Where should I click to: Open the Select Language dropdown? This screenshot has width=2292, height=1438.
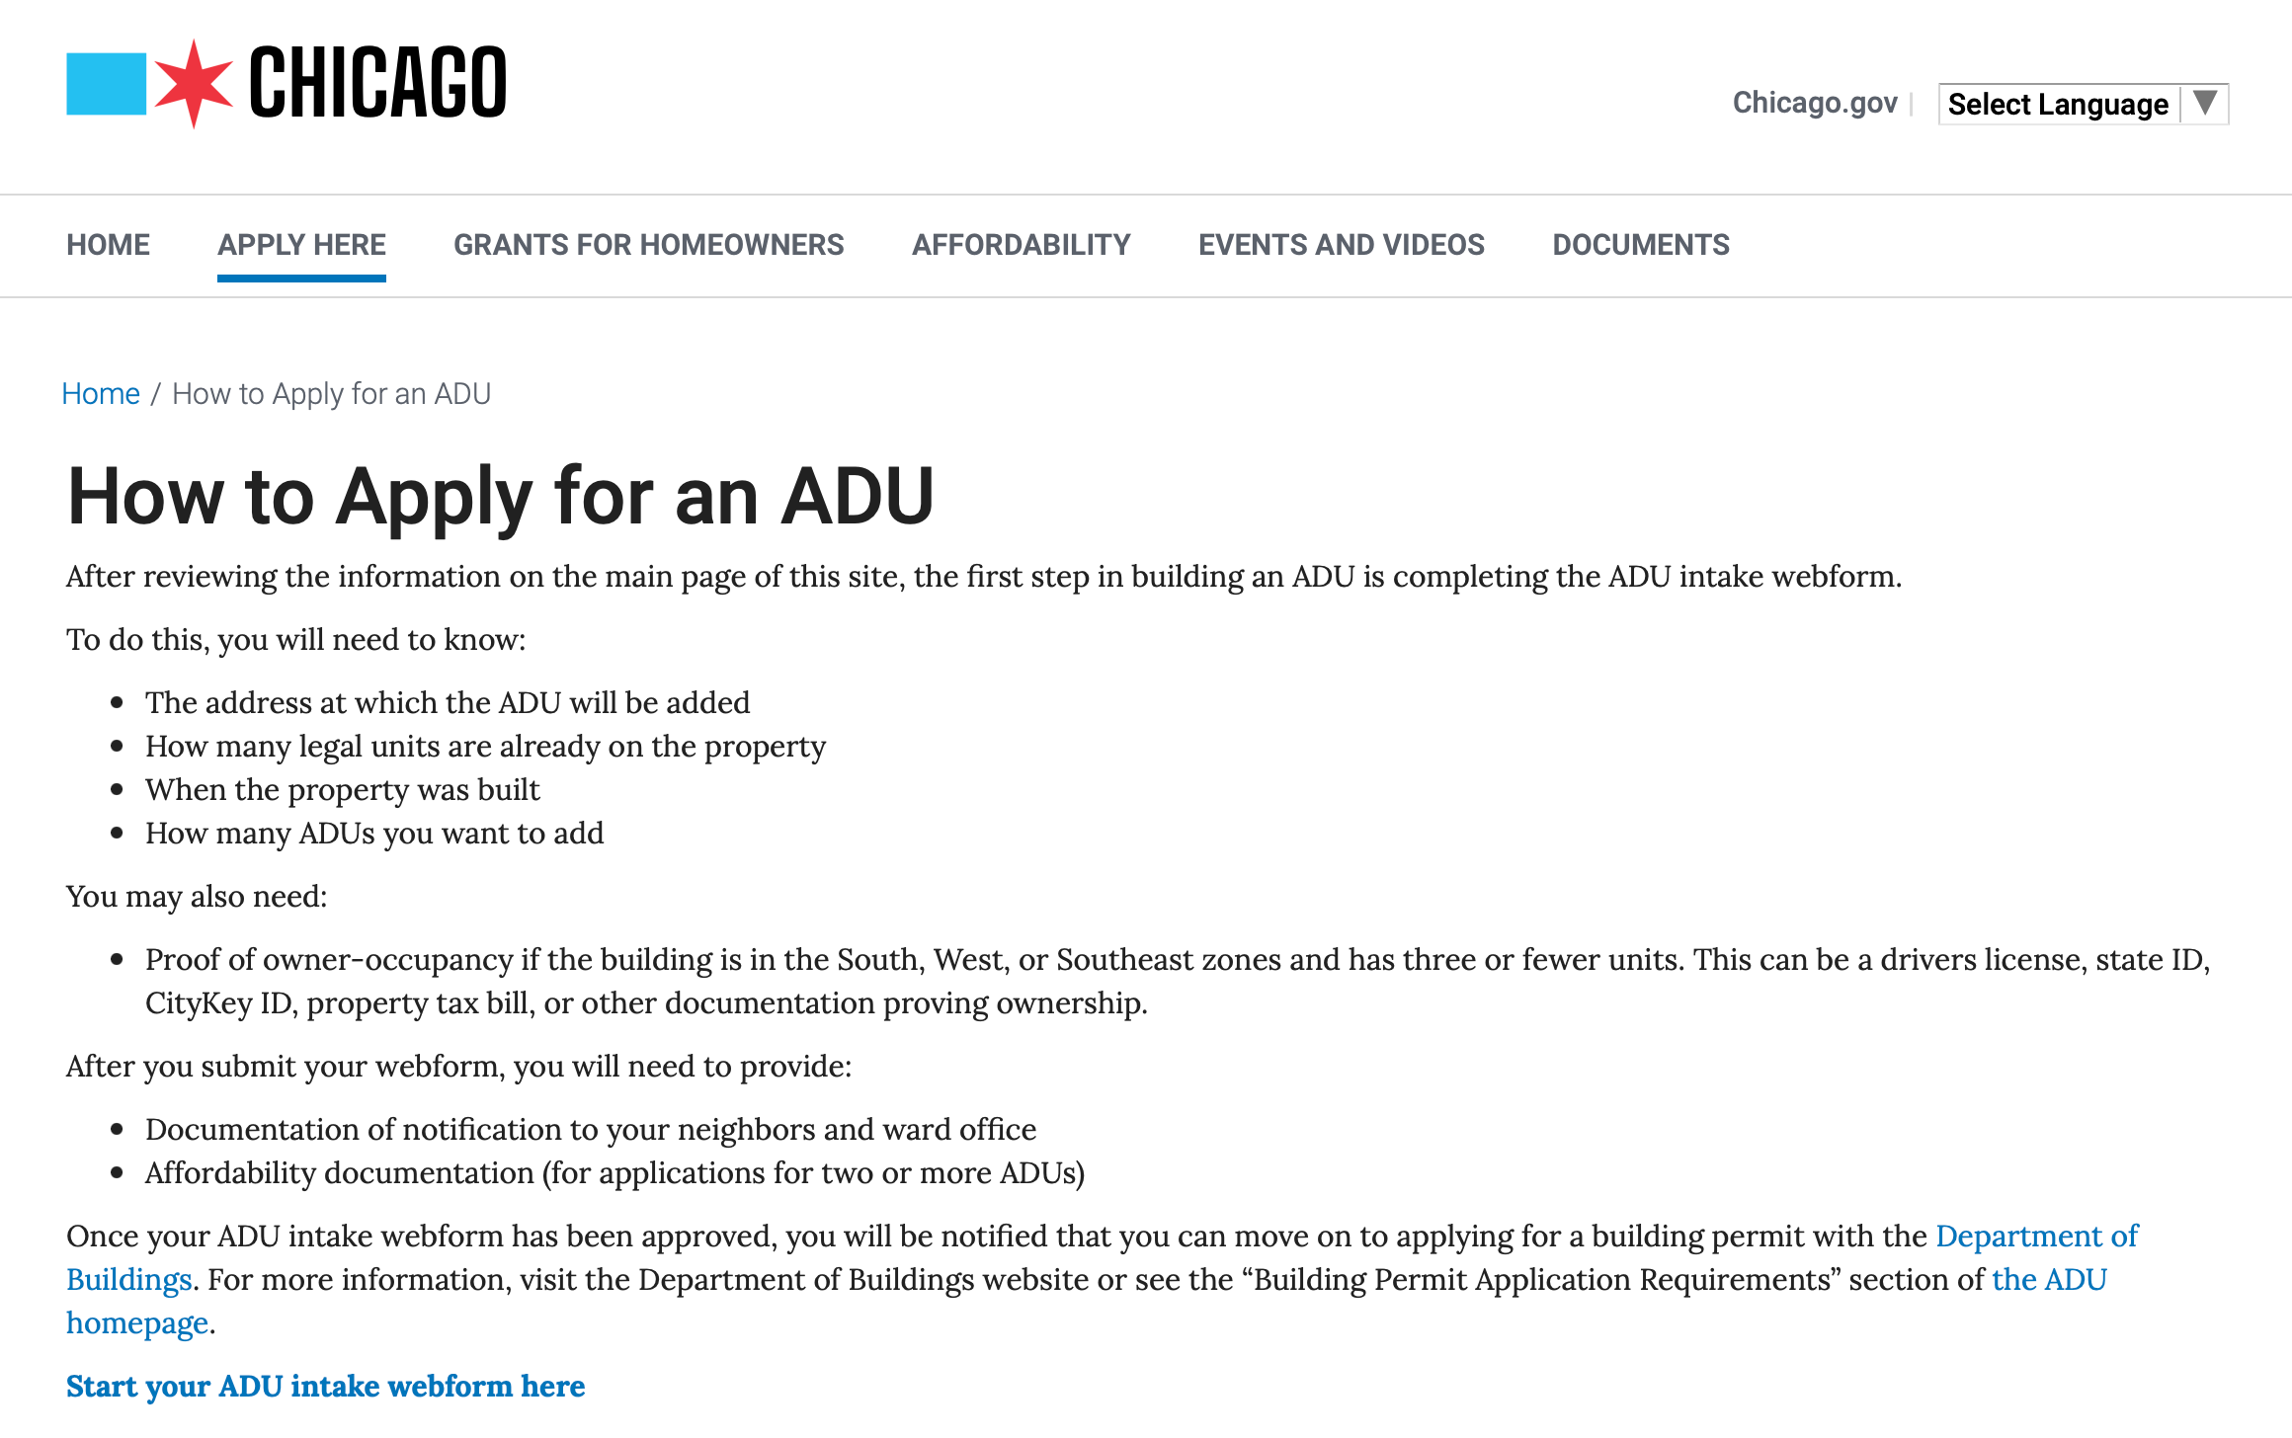[2057, 104]
